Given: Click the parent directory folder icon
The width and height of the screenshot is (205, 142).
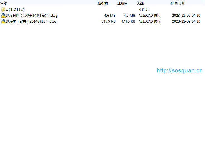Looking at the screenshot, I should click(3, 10).
